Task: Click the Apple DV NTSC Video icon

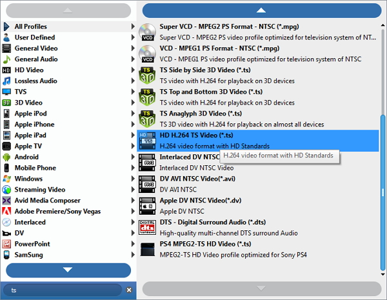Action: point(147,206)
